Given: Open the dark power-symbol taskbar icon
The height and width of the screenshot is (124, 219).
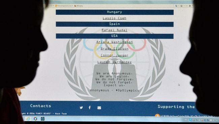Looking at the screenshot, I should coord(42,119).
